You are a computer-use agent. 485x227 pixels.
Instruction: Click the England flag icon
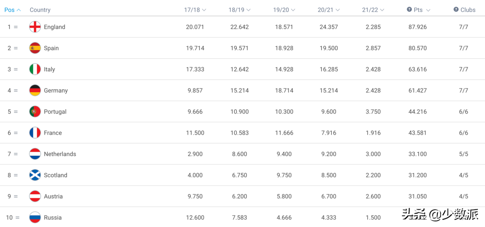(x=35, y=27)
